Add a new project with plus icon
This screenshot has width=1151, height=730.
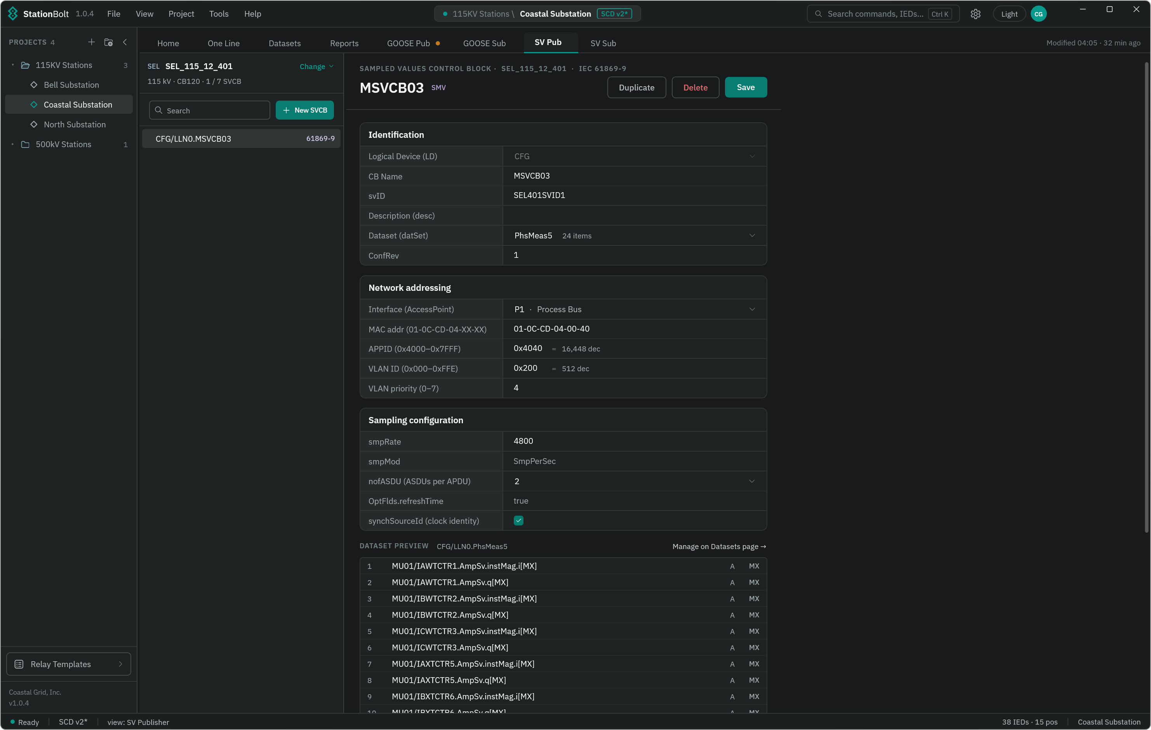point(91,42)
